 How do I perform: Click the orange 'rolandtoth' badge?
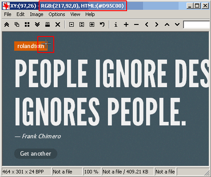point(31,46)
